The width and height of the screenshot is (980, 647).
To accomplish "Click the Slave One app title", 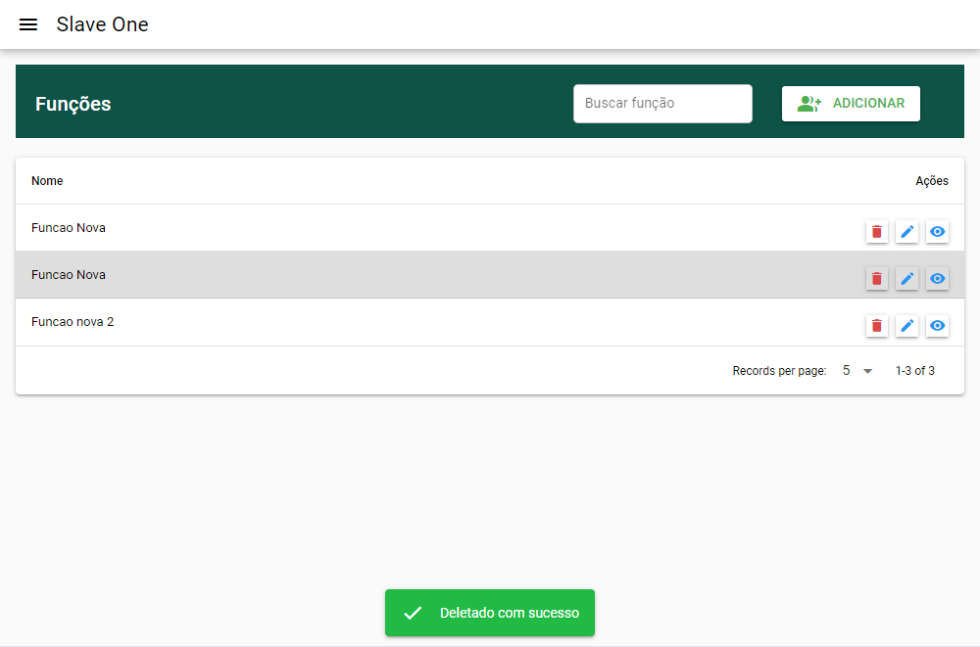I will pyautogui.click(x=102, y=24).
